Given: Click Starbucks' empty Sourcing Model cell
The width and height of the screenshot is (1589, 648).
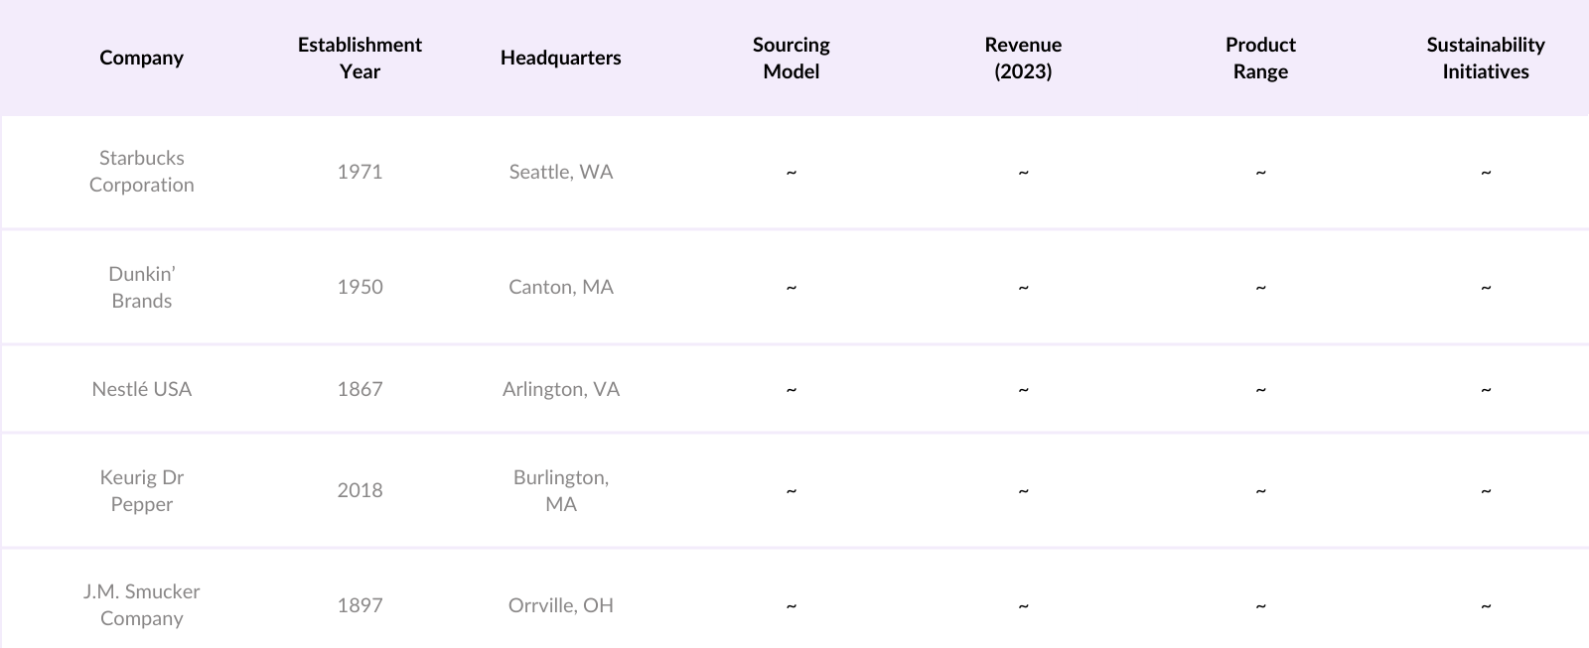Looking at the screenshot, I should pyautogui.click(x=791, y=173).
